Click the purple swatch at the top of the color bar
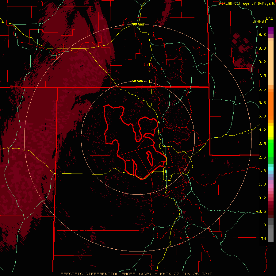276x276 pixels. click(x=271, y=31)
